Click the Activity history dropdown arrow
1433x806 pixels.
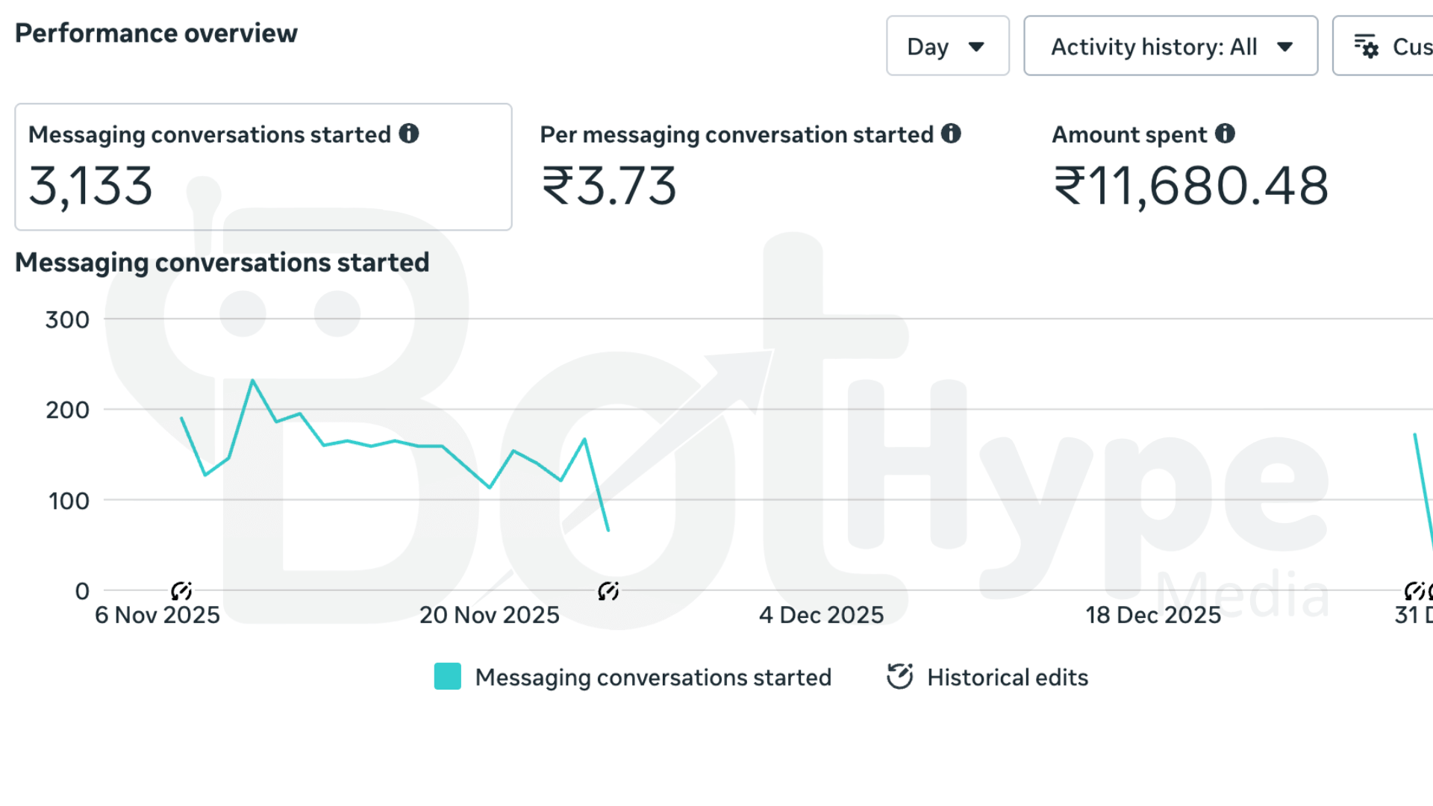tap(1284, 47)
